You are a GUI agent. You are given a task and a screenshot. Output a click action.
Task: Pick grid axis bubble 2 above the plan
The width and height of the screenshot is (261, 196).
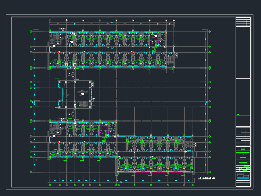pyautogui.click(x=66, y=20)
